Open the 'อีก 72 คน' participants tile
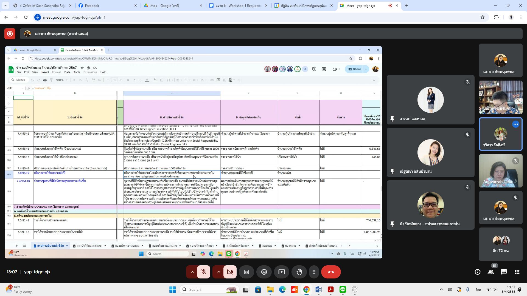The width and height of the screenshot is (527, 296). click(501, 244)
